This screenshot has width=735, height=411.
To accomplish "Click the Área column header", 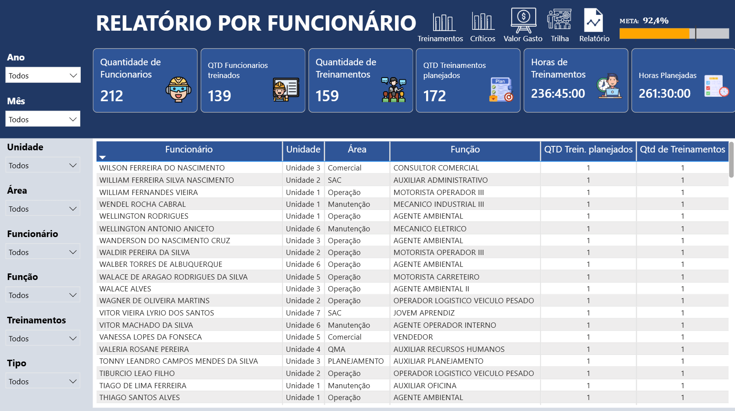I will 357,149.
